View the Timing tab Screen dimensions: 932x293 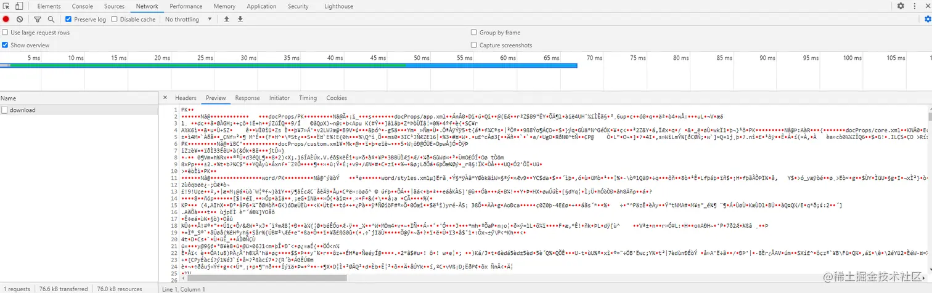pos(308,98)
